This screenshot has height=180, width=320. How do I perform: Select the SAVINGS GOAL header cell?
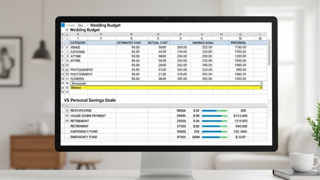pos(202,42)
